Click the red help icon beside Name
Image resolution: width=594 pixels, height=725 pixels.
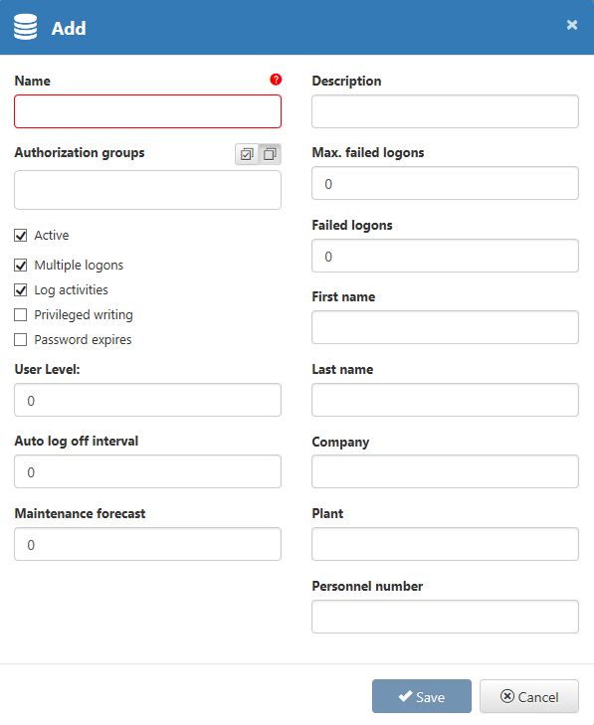[x=276, y=80]
